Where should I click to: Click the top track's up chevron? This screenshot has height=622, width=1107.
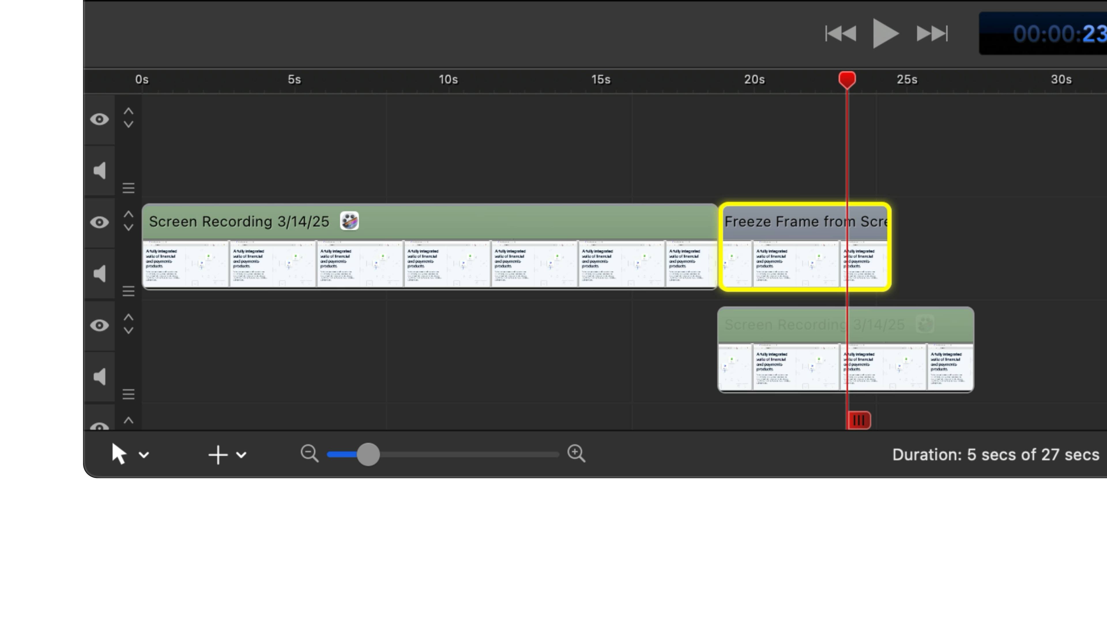(128, 111)
